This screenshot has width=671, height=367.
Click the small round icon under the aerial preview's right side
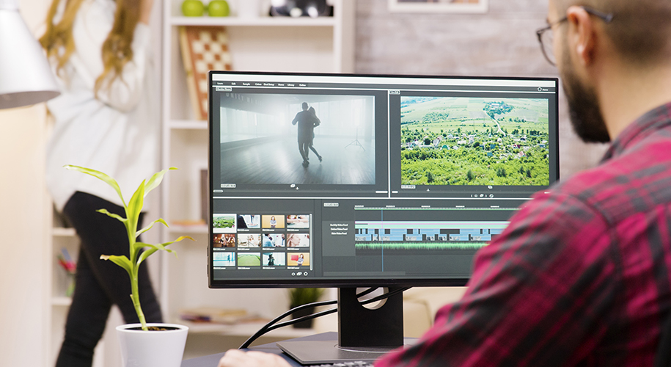click(x=490, y=187)
